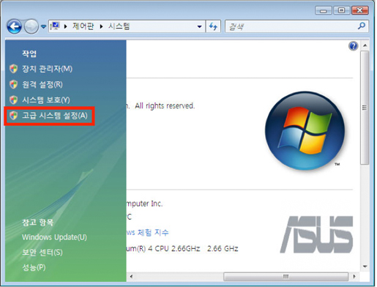Viewport: 377px width, 287px height.
Task: Select the 제어판 breadcrumb
Action: tap(83, 26)
